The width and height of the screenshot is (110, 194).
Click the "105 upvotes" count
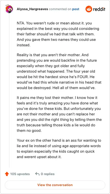click(x=20, y=174)
